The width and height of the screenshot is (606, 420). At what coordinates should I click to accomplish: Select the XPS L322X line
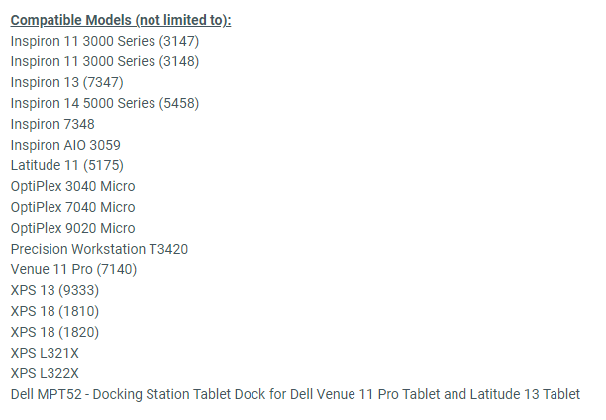(45, 374)
